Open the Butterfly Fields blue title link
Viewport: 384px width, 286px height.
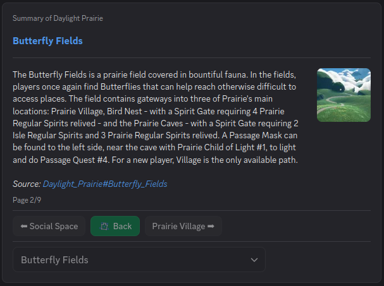[x=47, y=41]
